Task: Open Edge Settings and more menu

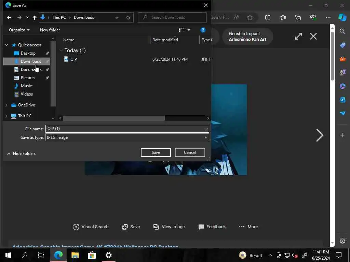Action: coord(328,17)
